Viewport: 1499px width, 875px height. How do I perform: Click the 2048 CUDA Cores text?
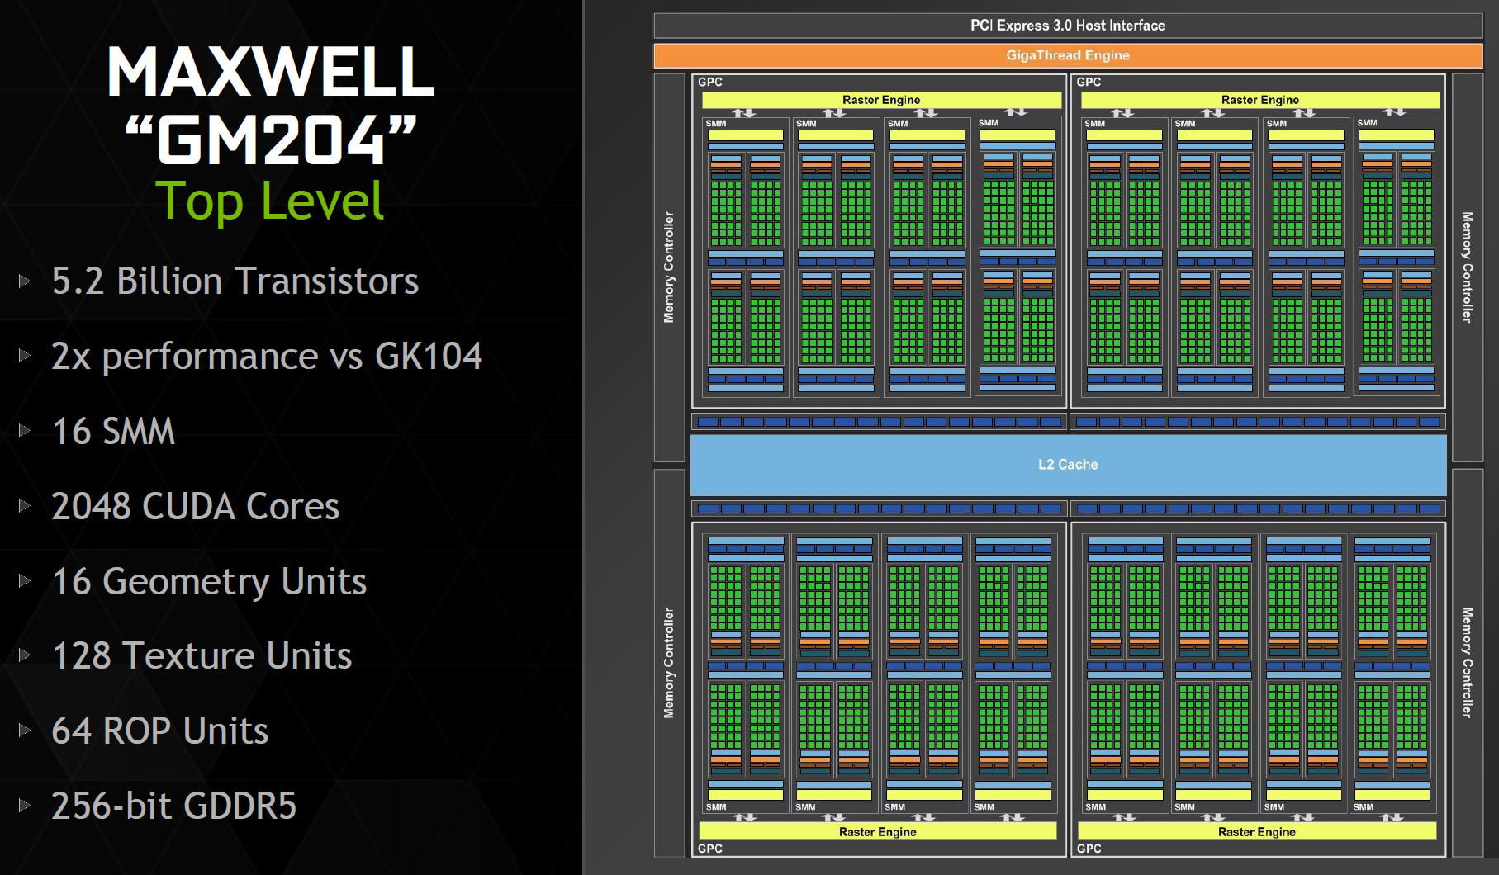click(195, 506)
